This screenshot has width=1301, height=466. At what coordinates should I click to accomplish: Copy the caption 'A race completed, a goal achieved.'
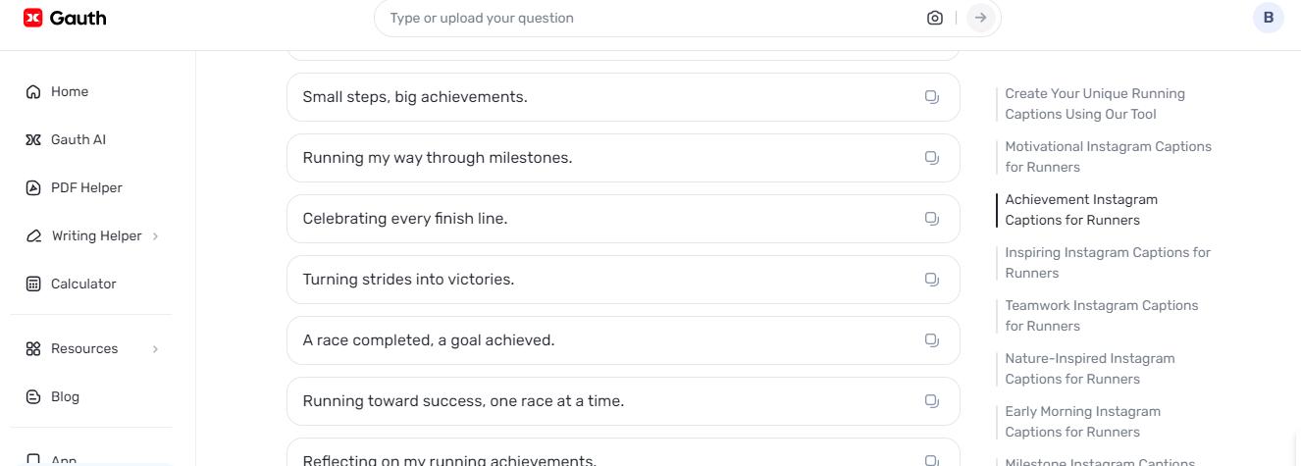pos(932,340)
